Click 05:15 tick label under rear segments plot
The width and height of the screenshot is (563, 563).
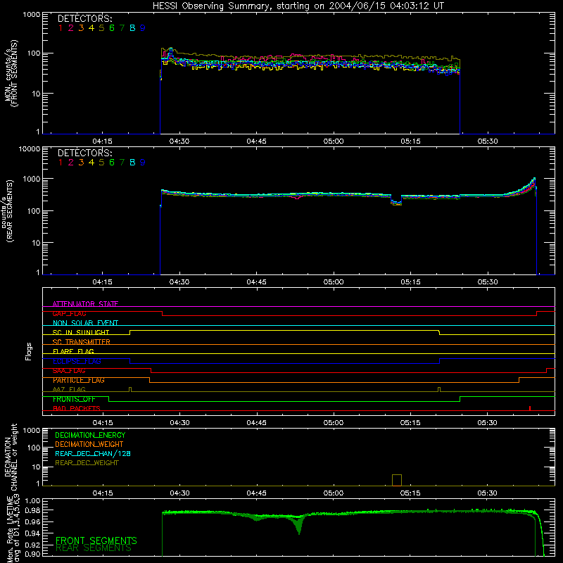coord(410,282)
